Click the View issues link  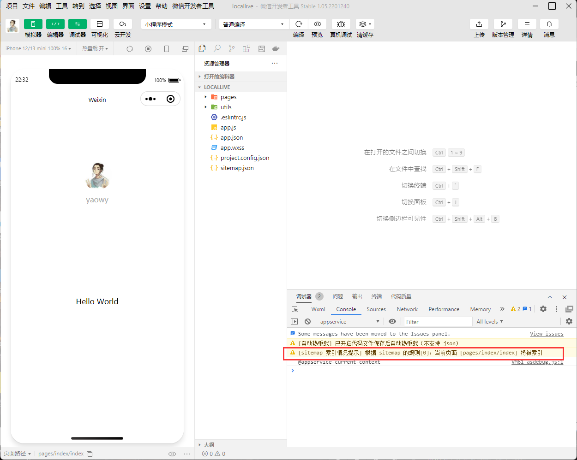coord(547,334)
